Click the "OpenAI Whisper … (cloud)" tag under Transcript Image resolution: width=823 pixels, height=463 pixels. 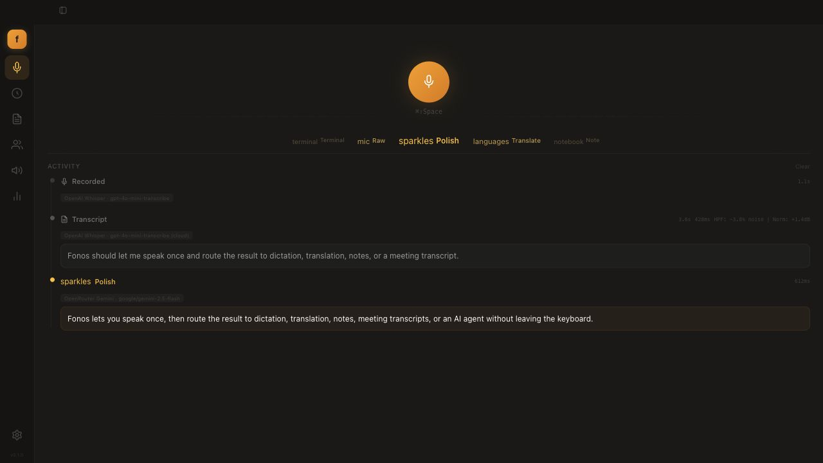pyautogui.click(x=127, y=235)
